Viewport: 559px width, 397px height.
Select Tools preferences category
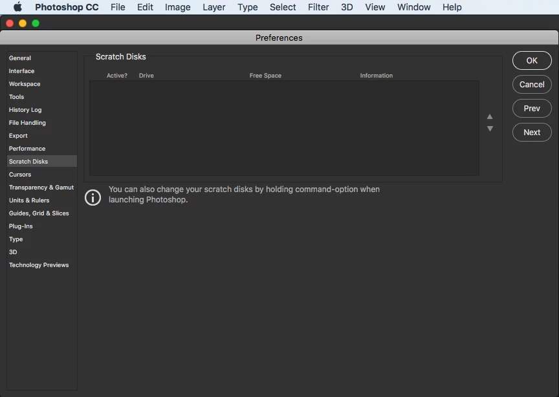[x=41, y=97]
